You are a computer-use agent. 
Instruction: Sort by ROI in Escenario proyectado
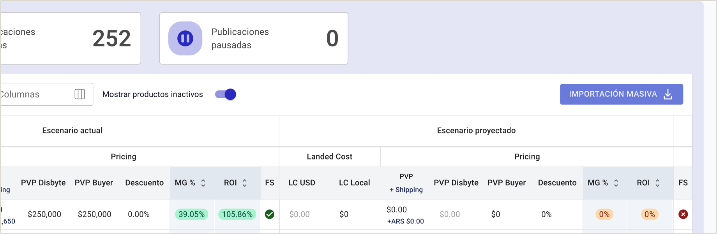(x=657, y=183)
